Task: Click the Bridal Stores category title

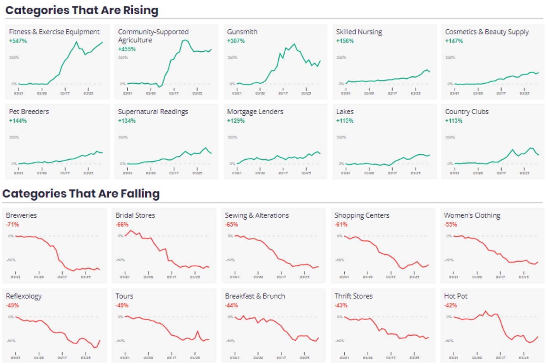Action: 135,215
